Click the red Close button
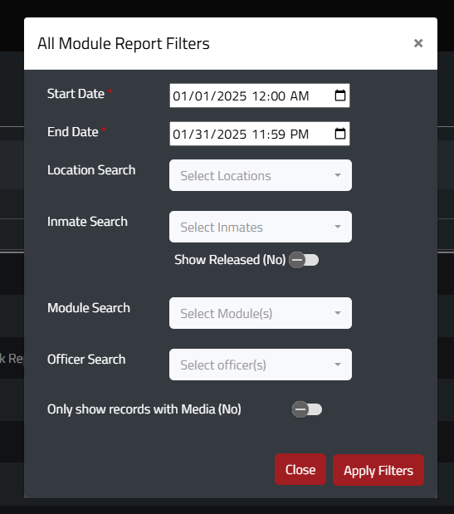This screenshot has width=454, height=514. click(300, 469)
